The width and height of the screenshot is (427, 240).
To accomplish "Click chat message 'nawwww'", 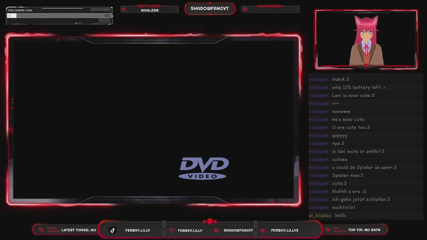I will click(x=341, y=111).
